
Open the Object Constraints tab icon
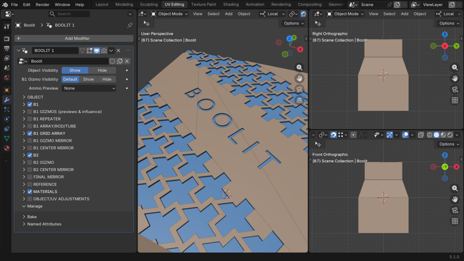coord(6,129)
